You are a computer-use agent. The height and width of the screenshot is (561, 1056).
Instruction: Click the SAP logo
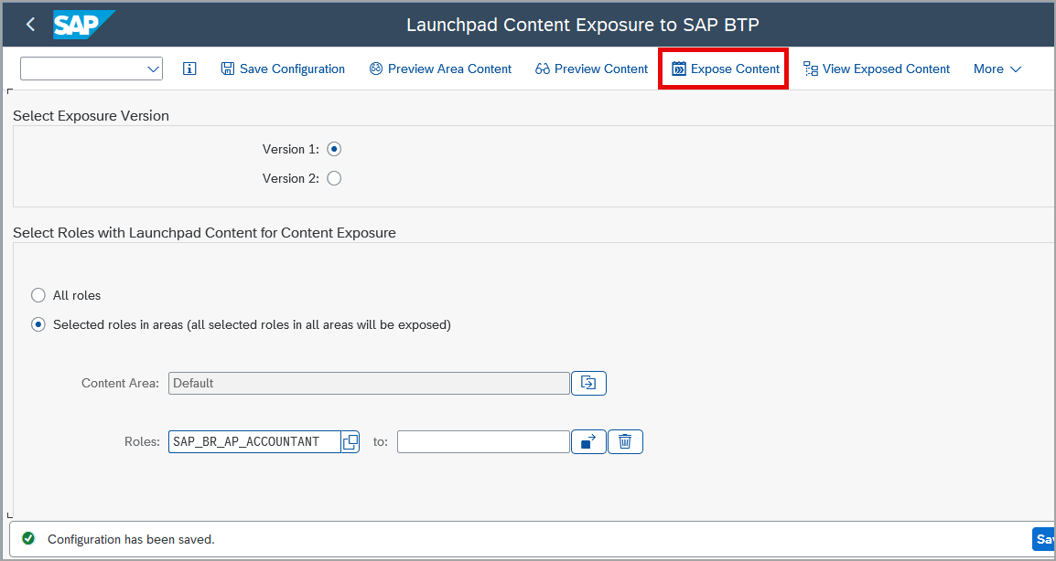pos(83,25)
